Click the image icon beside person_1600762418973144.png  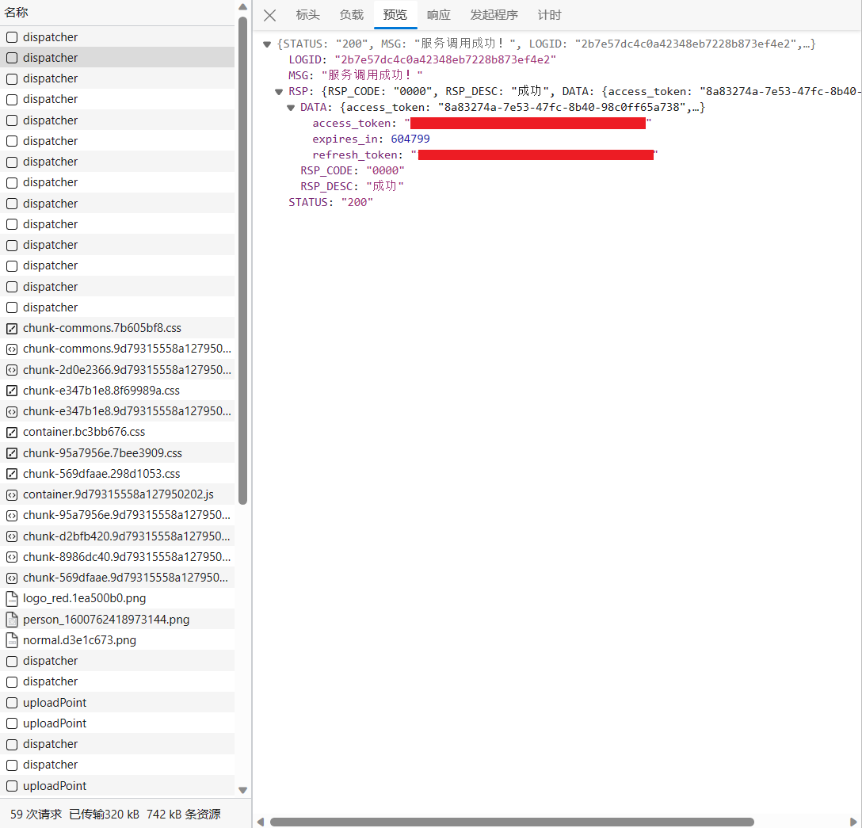click(x=12, y=620)
